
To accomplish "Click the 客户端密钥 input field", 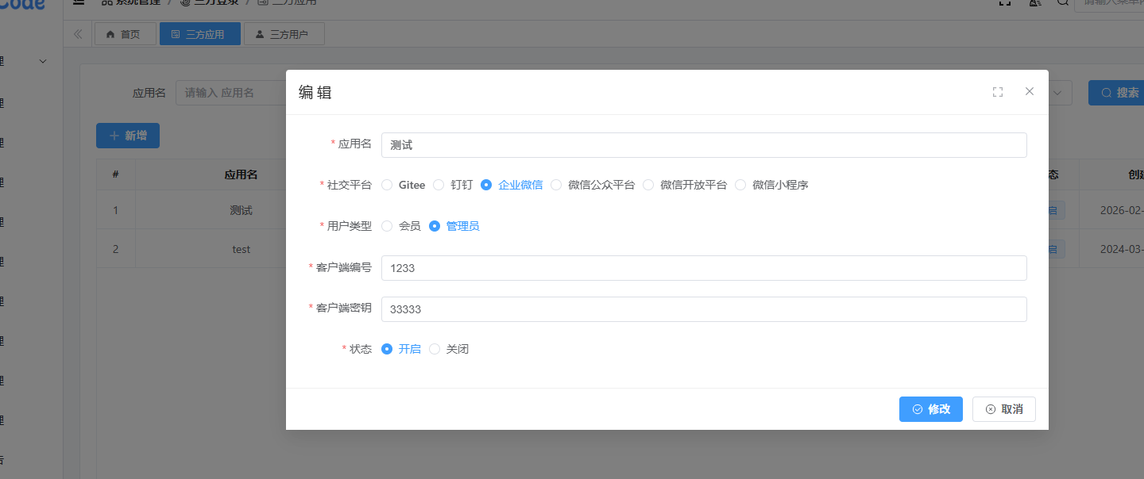I will pos(703,309).
